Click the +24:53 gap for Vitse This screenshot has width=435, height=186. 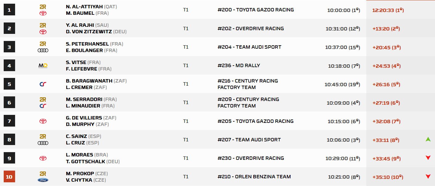coord(381,66)
